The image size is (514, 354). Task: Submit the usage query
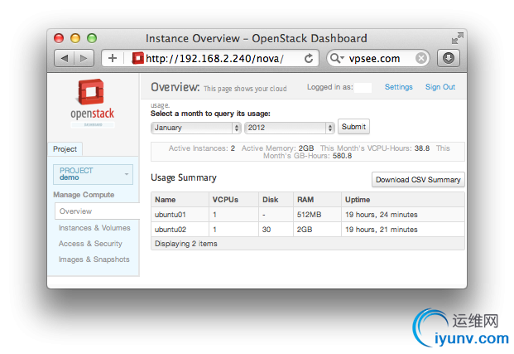(x=353, y=126)
